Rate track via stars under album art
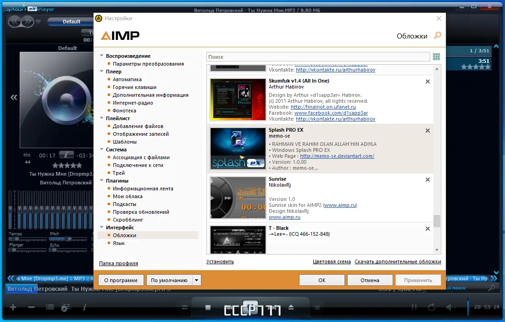Image resolution: width=505 pixels, height=322 pixels. (67, 166)
